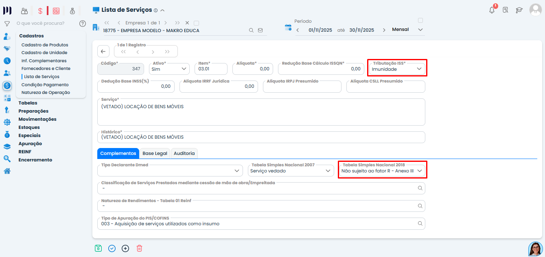
Task: Click the graduation cap icon
Action: click(x=519, y=10)
